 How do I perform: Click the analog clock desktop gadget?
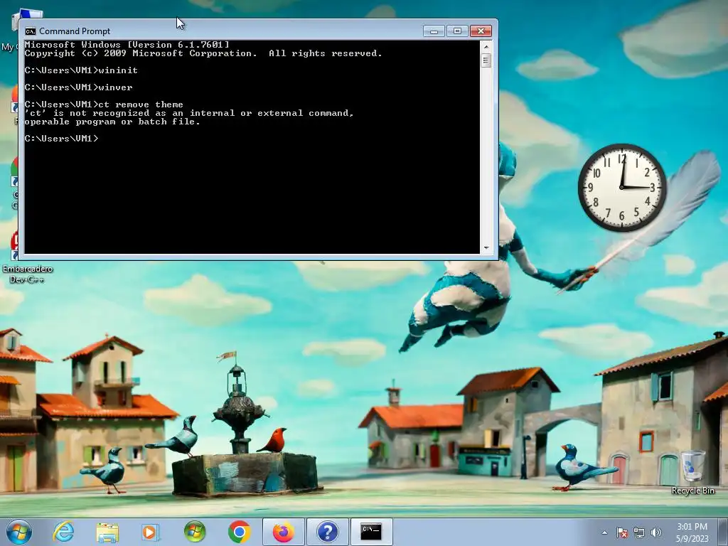click(622, 187)
